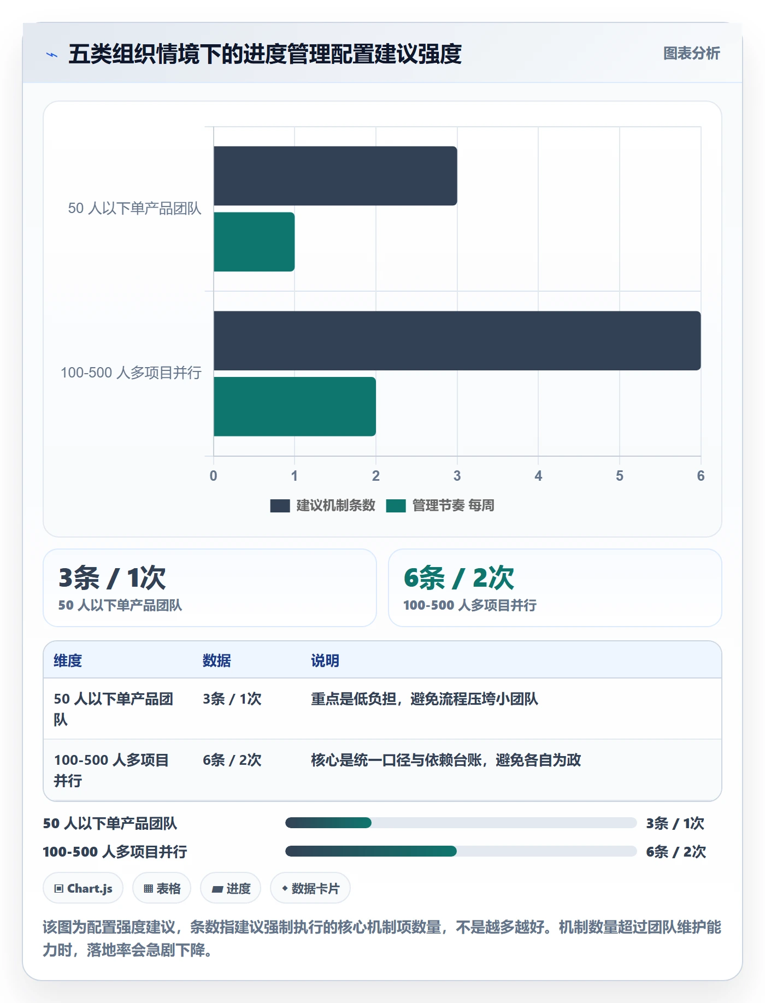Screen dimensions: 765x1003
Task: Click the 6条 / 2次 cell in the table
Action: (232, 760)
